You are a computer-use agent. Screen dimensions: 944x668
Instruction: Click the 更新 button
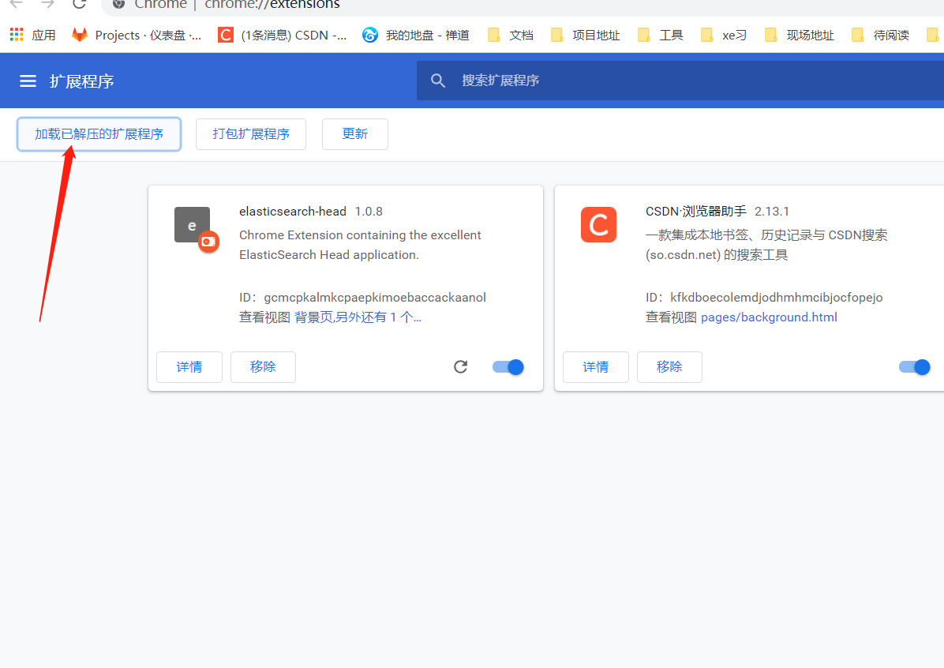tap(355, 133)
